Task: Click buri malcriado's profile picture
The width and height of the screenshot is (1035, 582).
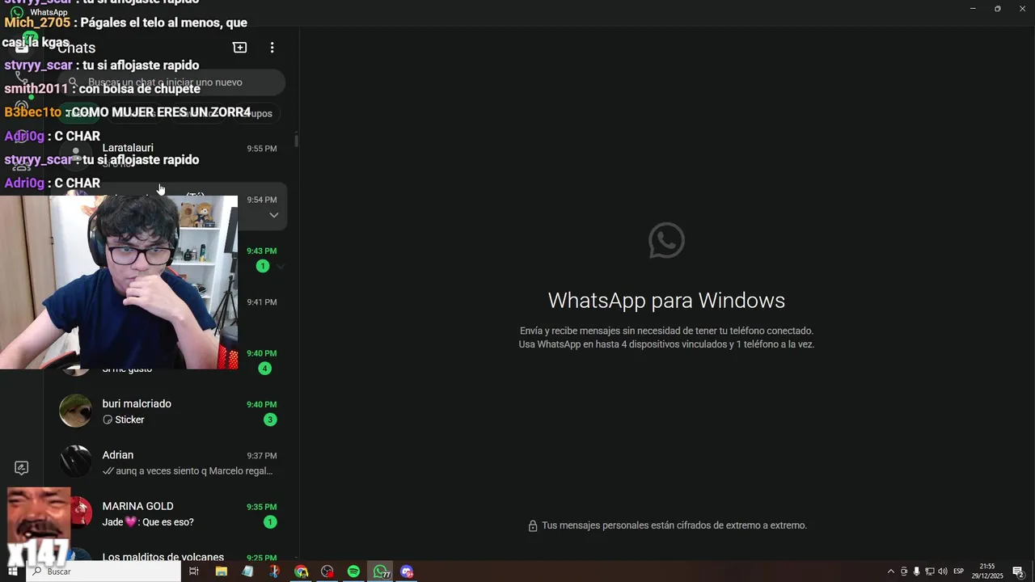Action: point(76,411)
